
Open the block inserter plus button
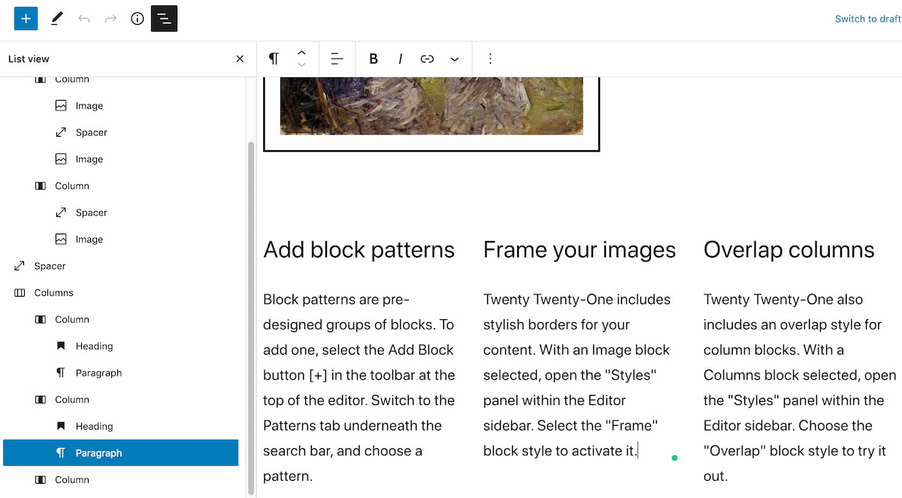[26, 18]
